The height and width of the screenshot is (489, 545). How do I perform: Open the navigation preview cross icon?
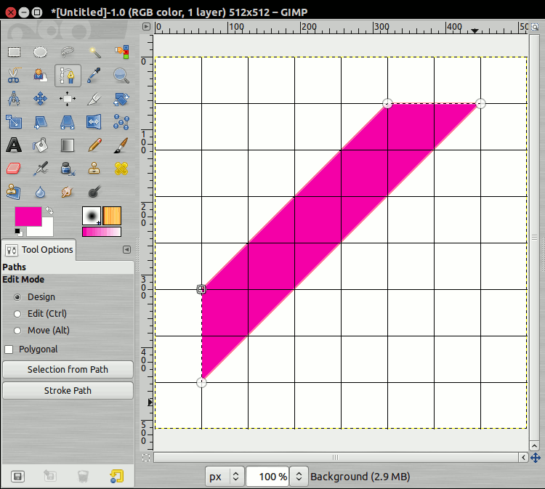536,458
